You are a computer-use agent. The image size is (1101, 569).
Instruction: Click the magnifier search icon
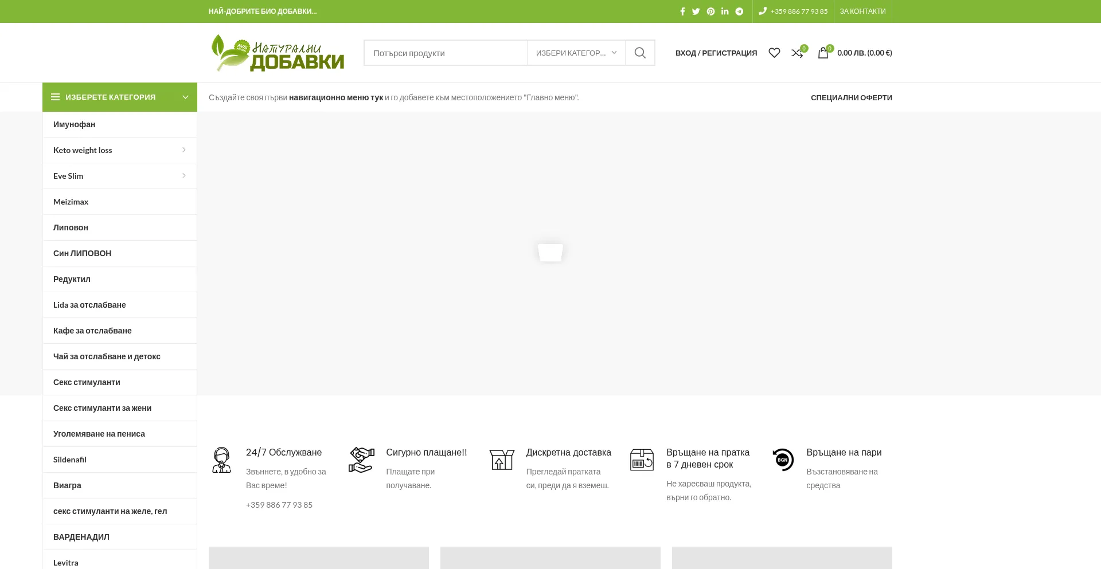coord(640,53)
